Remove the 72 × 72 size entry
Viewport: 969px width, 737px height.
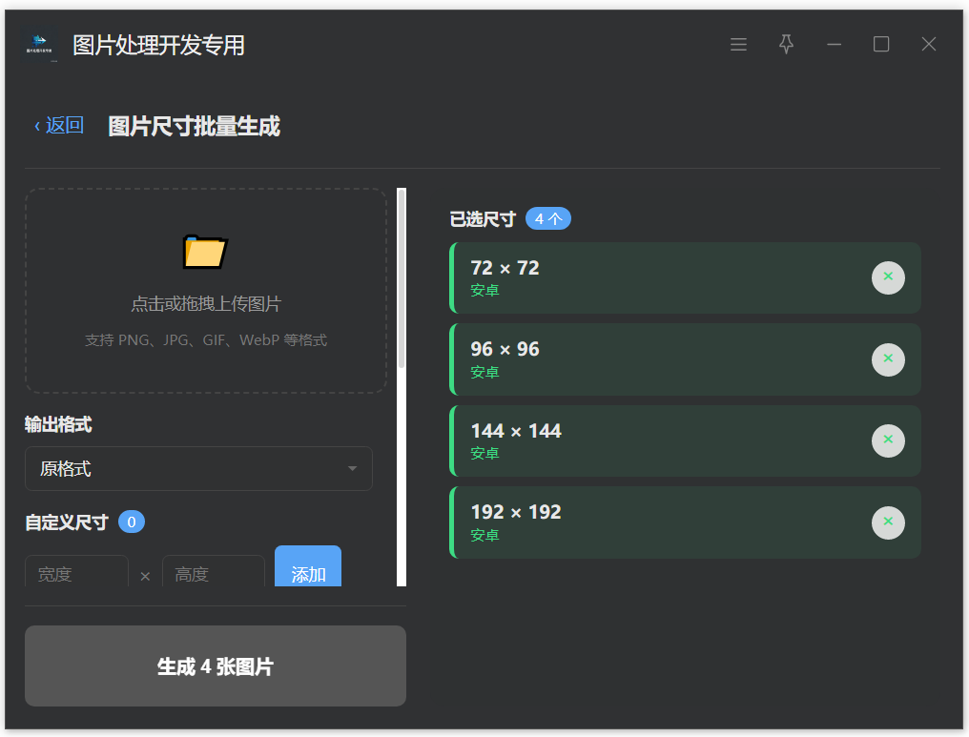click(x=887, y=277)
